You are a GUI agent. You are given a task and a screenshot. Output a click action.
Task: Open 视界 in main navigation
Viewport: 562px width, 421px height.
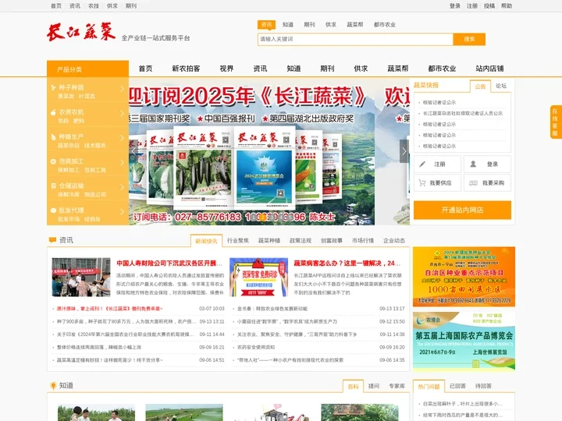point(226,69)
